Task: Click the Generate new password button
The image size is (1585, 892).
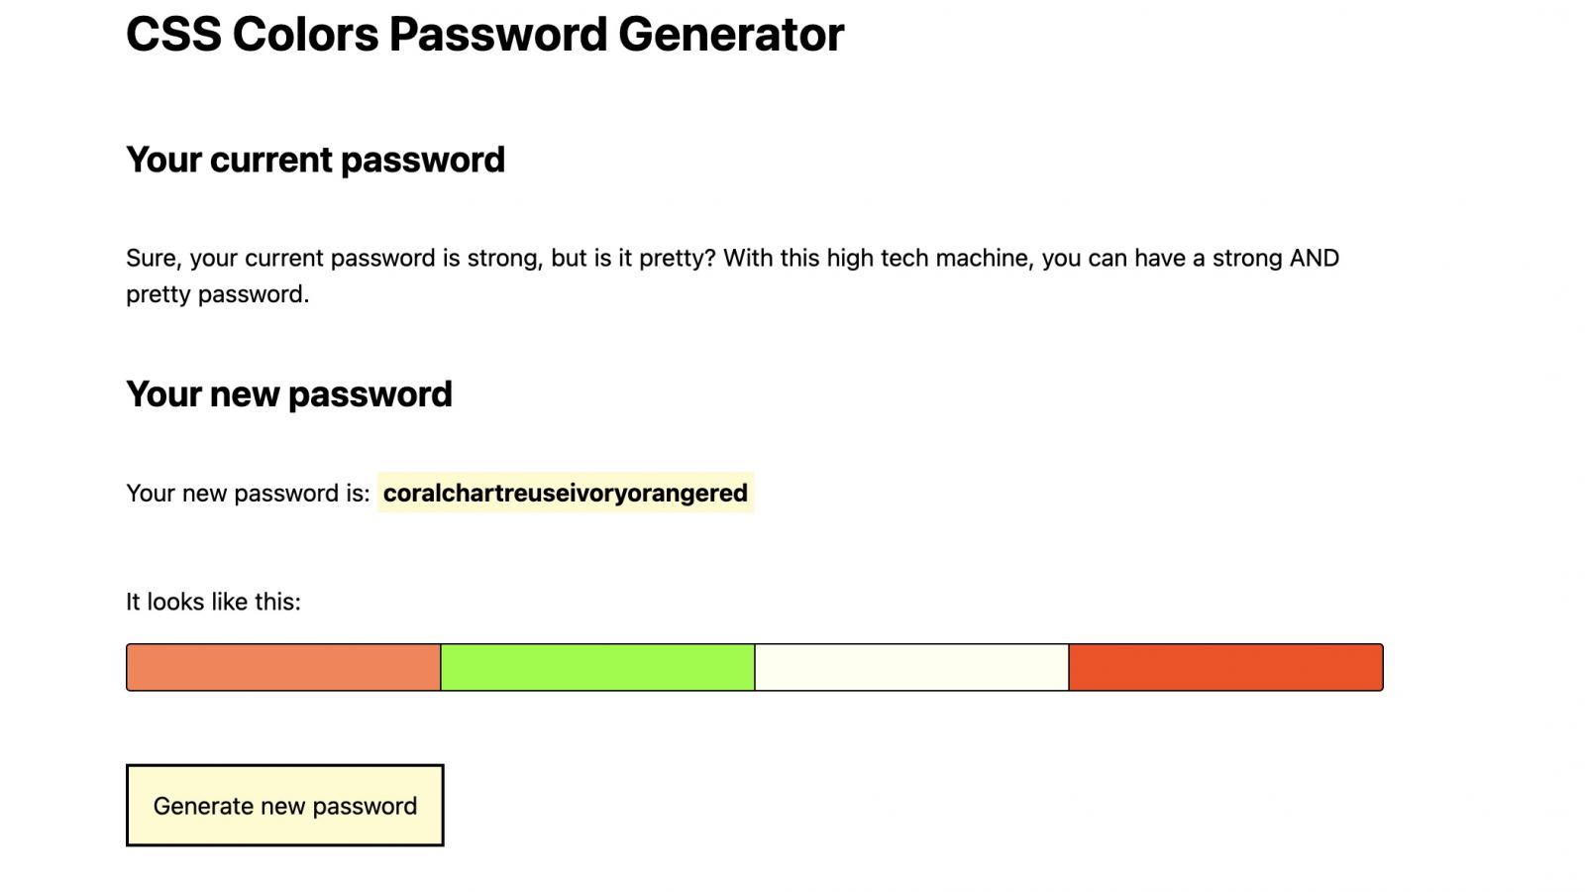Action: click(284, 805)
